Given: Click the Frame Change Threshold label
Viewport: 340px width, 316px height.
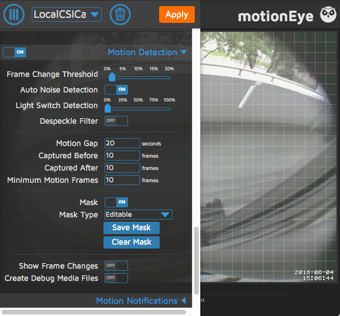Looking at the screenshot, I should coord(52,74).
